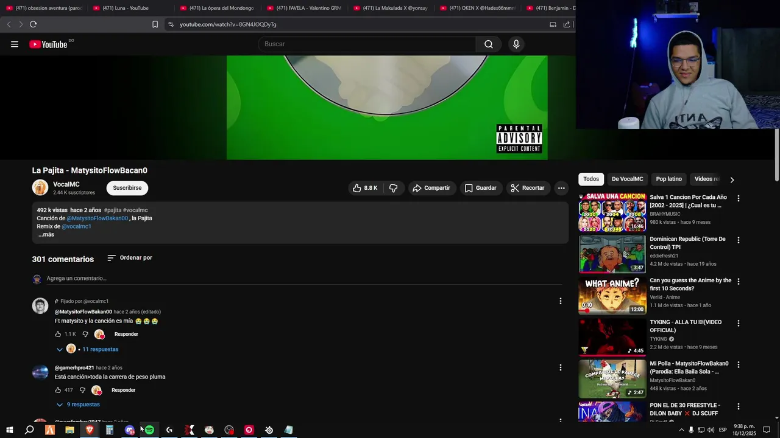Show more filter chips with right arrow
This screenshot has height=438, width=780.
point(732,179)
